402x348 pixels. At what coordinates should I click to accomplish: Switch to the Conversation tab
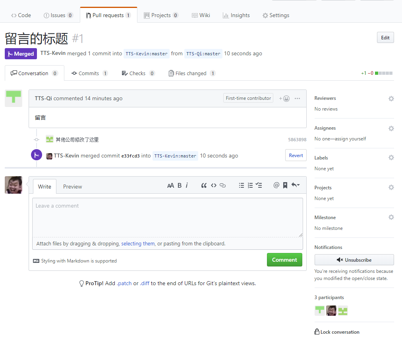34,74
